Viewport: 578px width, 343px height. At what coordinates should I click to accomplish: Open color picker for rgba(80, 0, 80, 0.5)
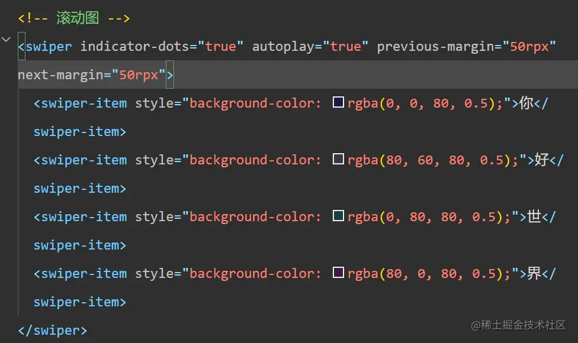pos(338,273)
